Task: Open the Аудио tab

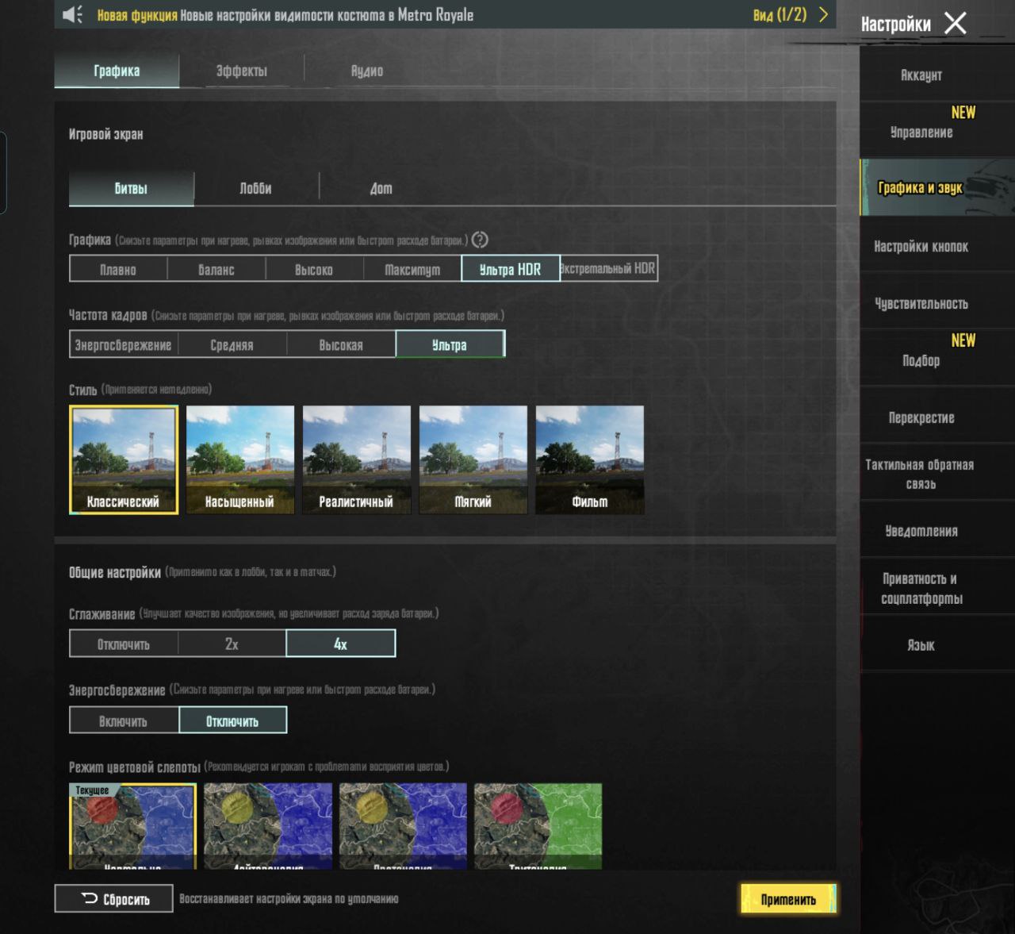Action: point(367,71)
